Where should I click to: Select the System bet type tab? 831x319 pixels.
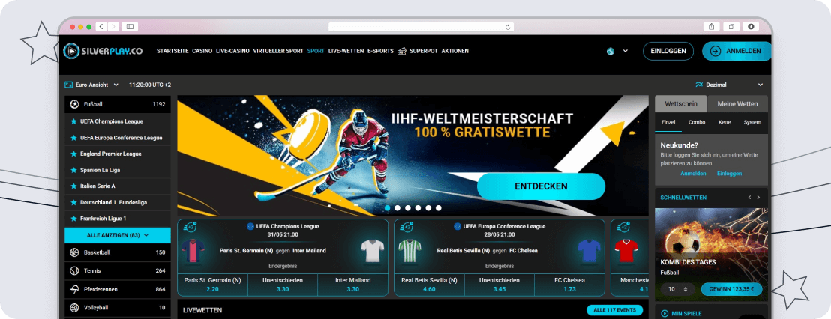pyautogui.click(x=752, y=122)
